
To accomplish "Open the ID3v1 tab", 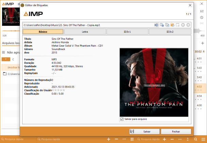I will 127,32.
